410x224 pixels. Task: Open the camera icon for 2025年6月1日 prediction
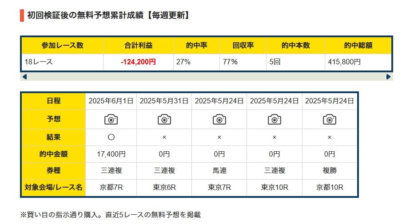[111, 120]
